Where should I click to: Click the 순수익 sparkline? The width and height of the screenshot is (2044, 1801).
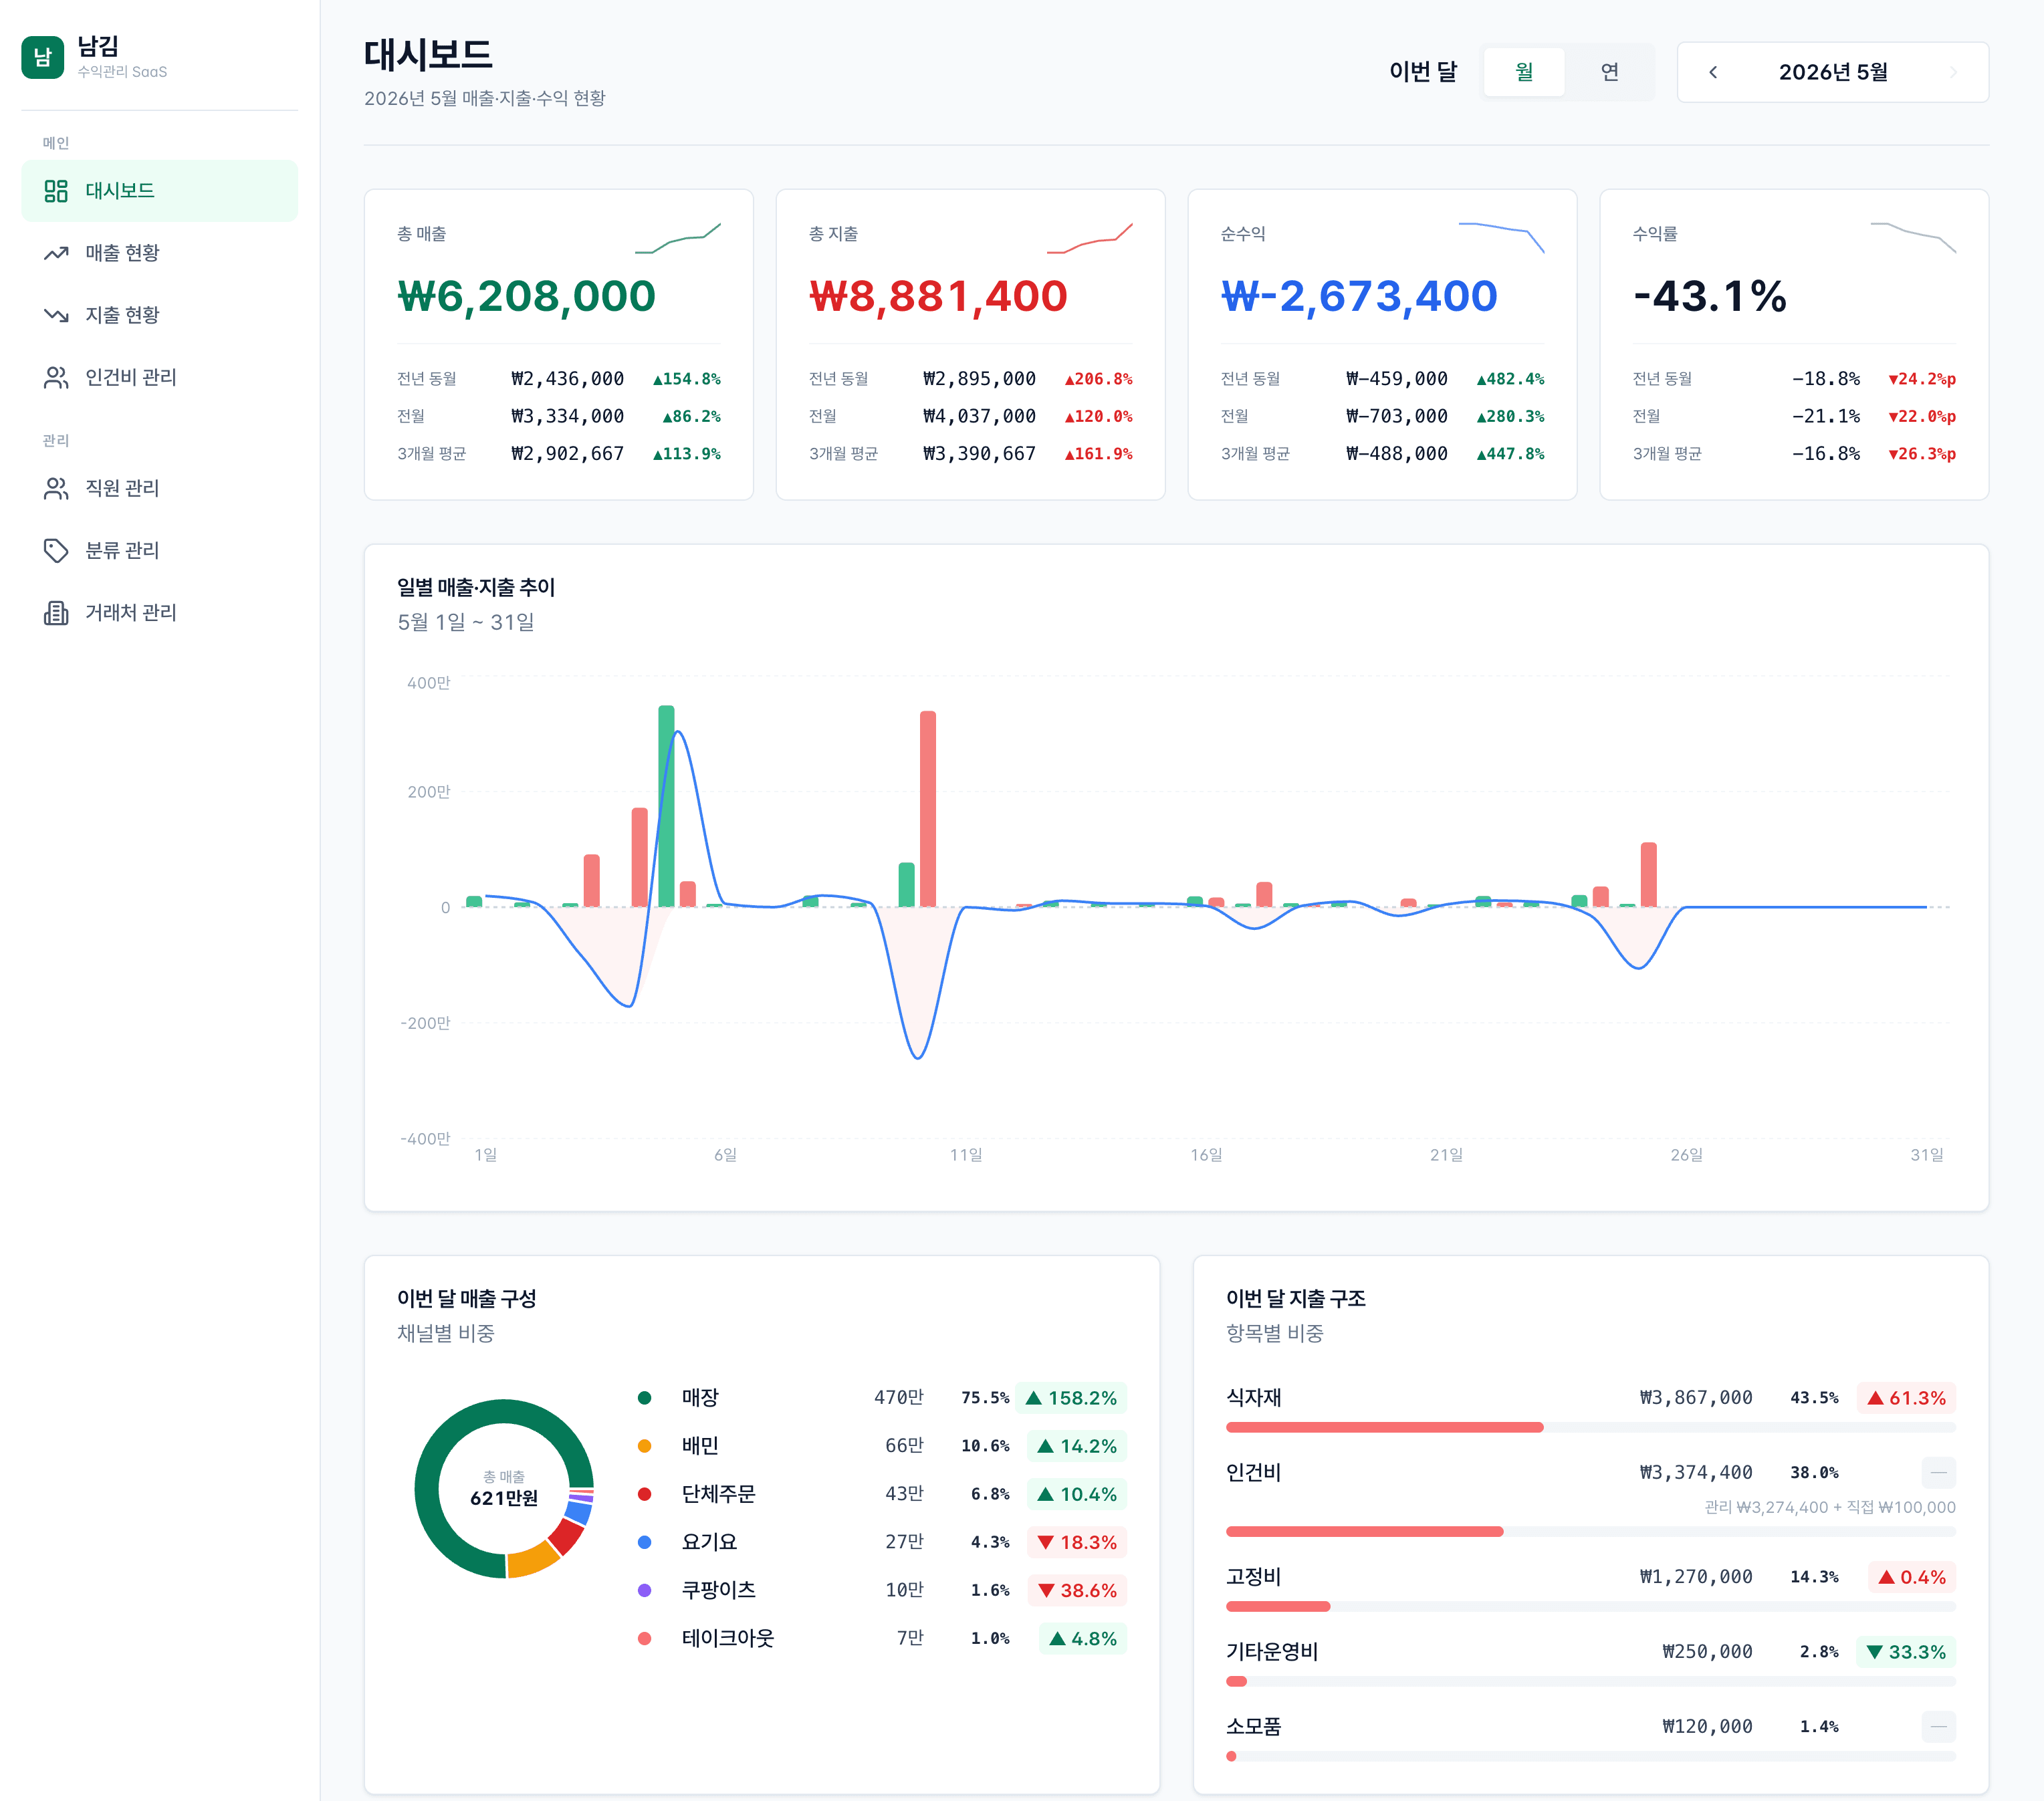click(x=1502, y=238)
